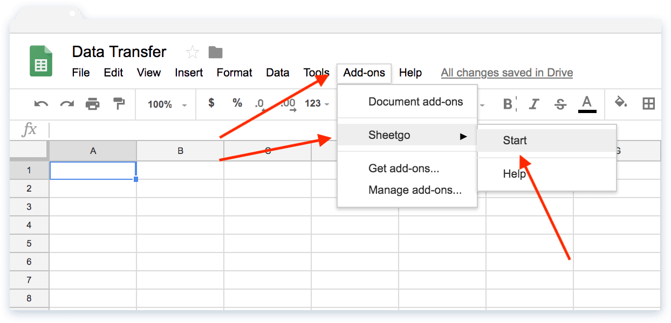Click the green Google Sheets home icon
Image resolution: width=671 pixels, height=323 pixels.
click(41, 61)
